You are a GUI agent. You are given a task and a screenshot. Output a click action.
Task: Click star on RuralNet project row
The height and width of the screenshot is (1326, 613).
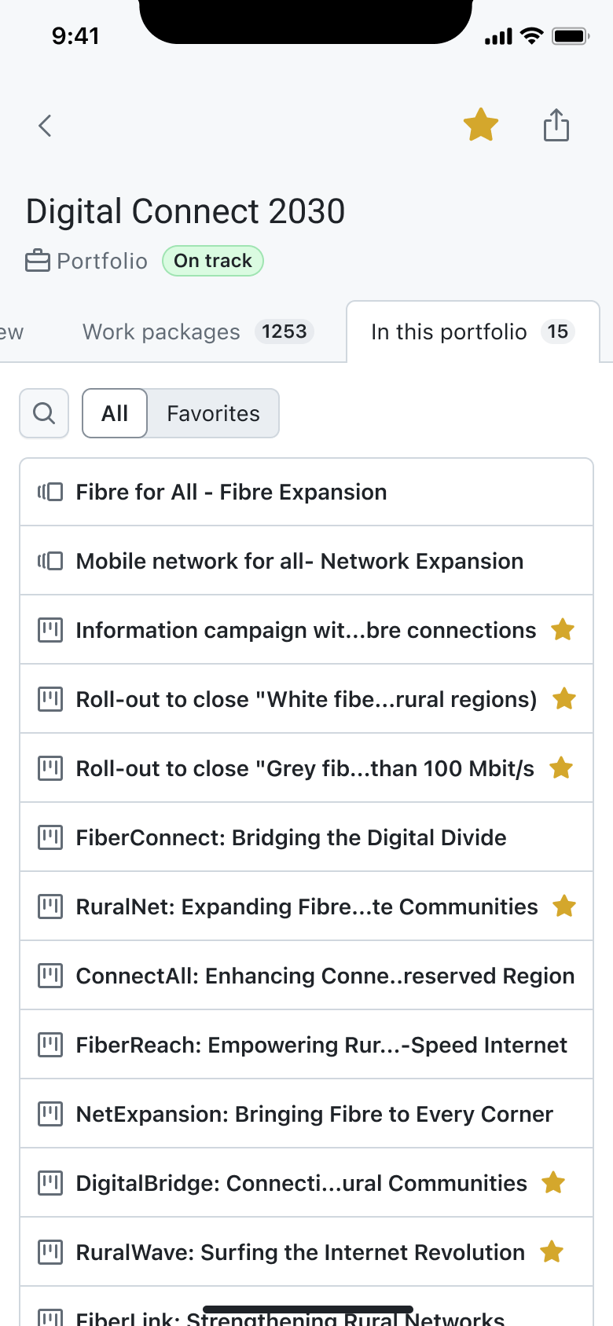(564, 907)
